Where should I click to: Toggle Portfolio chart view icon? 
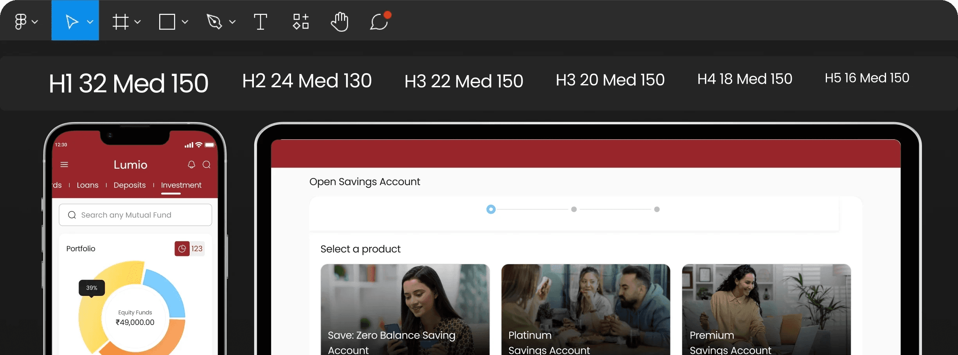point(182,249)
